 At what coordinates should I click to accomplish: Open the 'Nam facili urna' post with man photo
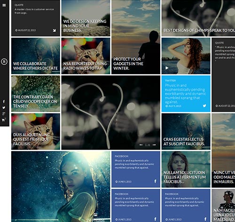coord(223,206)
